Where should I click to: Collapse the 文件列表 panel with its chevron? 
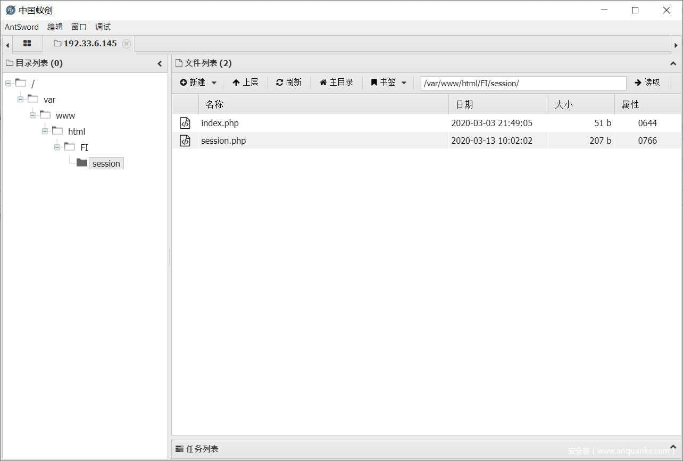[673, 63]
